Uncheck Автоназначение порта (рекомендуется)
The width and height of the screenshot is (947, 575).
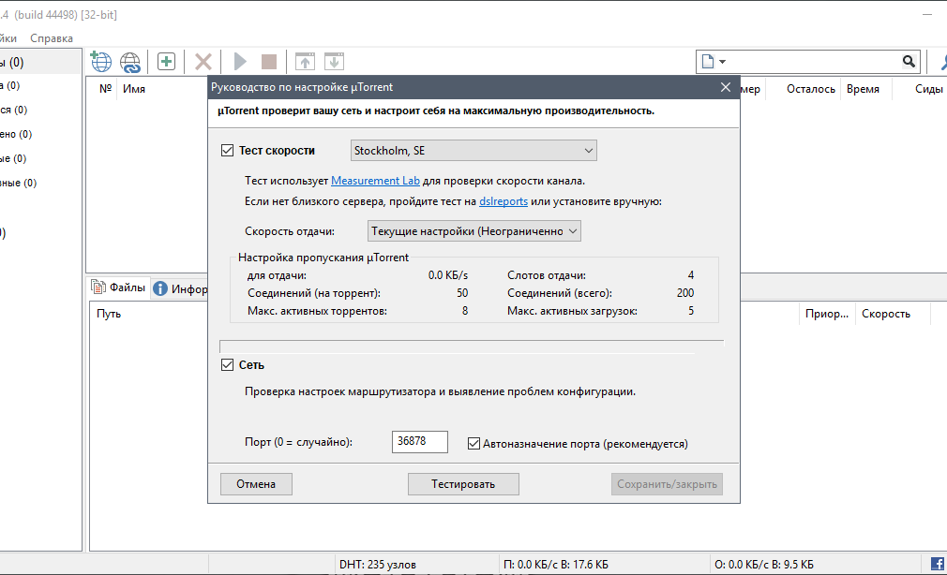tap(473, 444)
